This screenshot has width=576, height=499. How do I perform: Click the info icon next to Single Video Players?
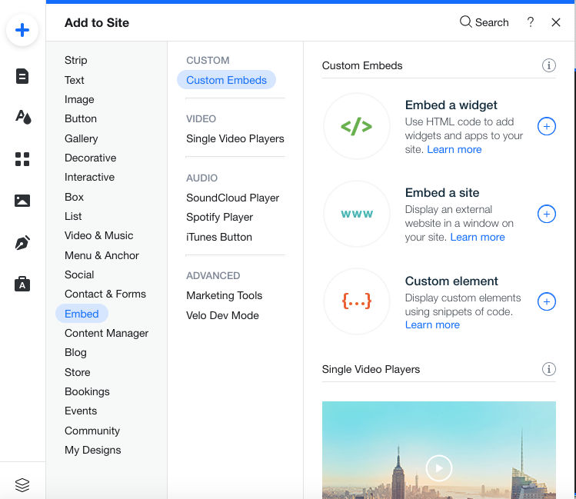[549, 369]
